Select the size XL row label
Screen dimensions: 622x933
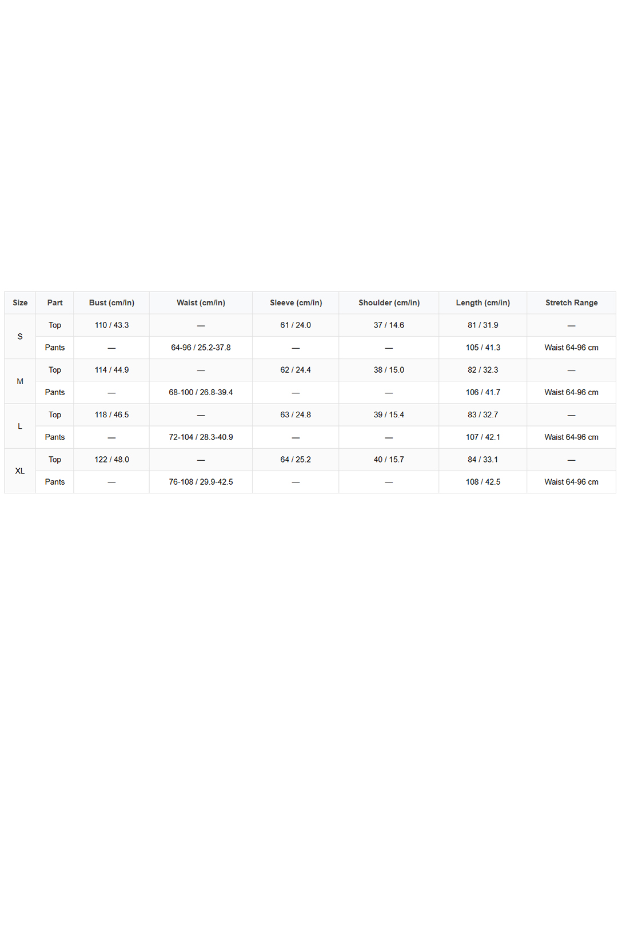click(x=20, y=471)
